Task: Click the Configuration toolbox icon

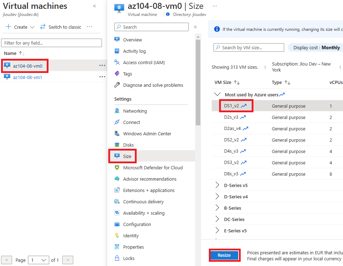Action: click(117, 224)
